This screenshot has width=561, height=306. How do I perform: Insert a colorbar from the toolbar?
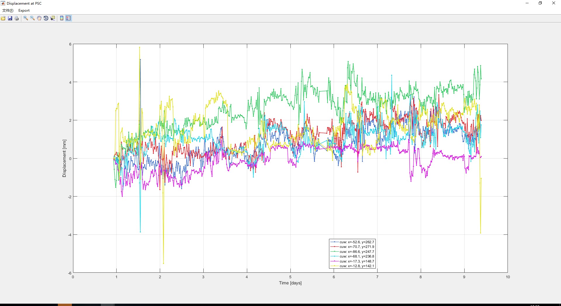(62, 18)
